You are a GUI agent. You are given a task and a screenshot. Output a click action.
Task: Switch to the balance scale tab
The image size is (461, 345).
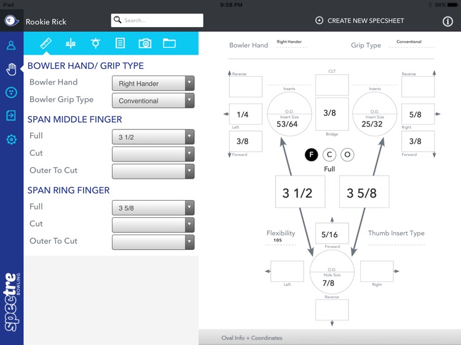[71, 44]
